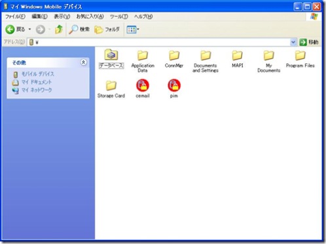Screen dimensions: 326x244
Task: Click the Views icon button
Action: coord(132,29)
